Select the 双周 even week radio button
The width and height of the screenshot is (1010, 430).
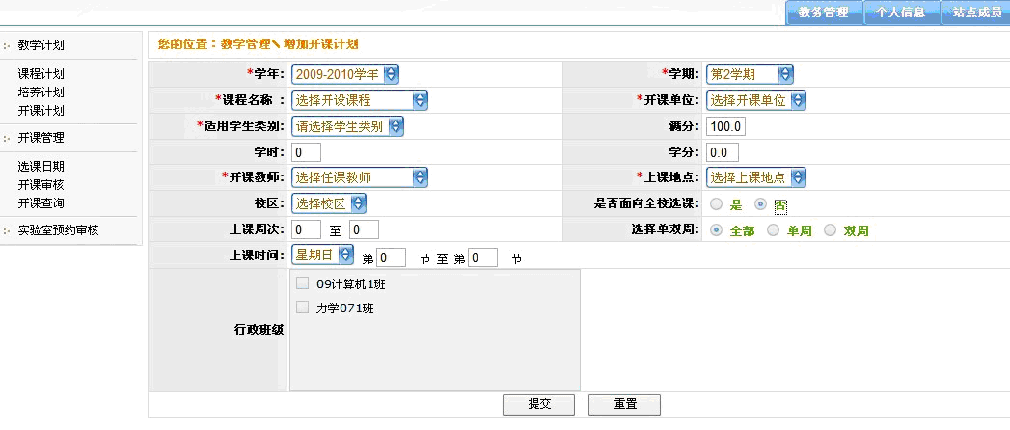tap(830, 230)
